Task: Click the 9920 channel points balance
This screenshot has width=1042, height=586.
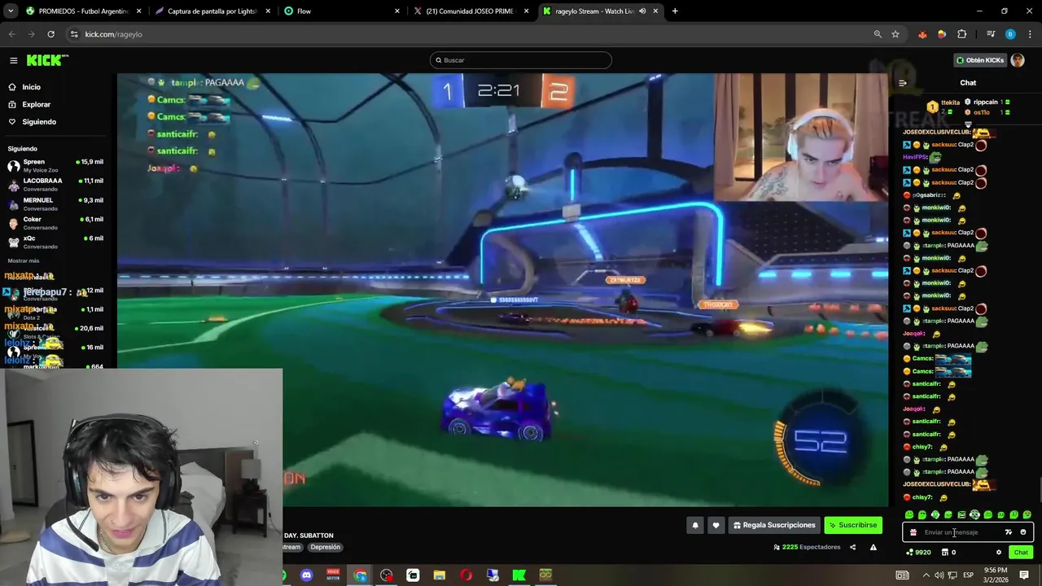Action: click(x=918, y=553)
